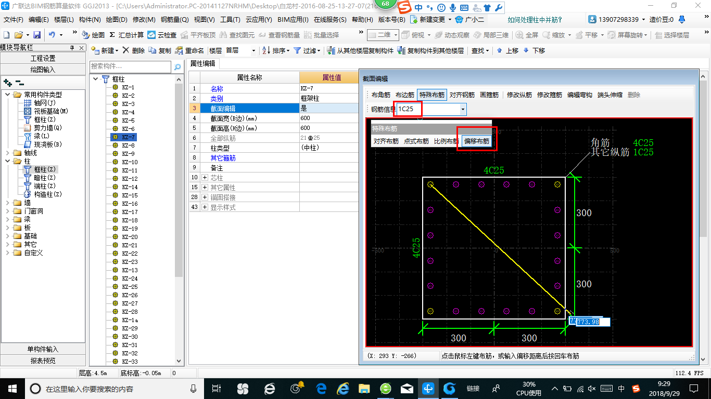The image size is (711, 399).
Task: Select 点式布筋 option
Action: [x=416, y=141]
